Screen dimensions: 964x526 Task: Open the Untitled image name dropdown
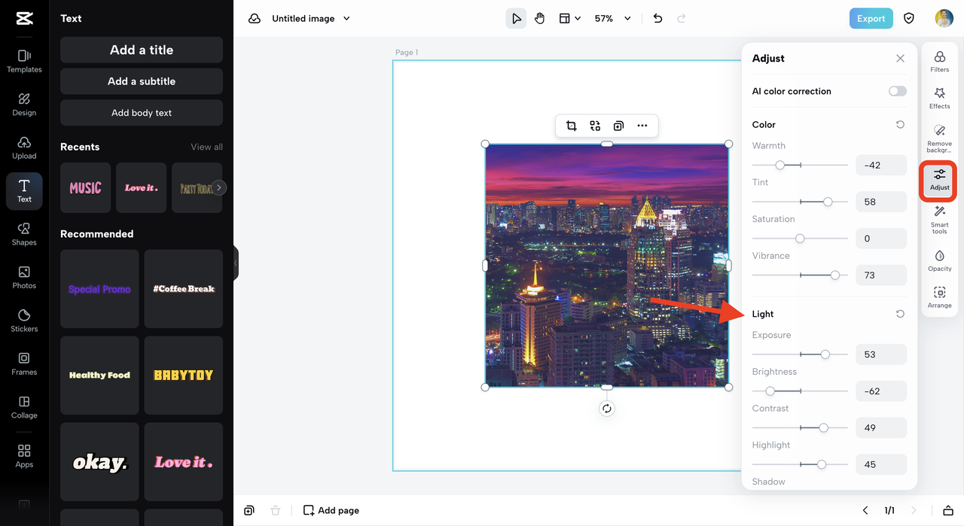coord(311,19)
